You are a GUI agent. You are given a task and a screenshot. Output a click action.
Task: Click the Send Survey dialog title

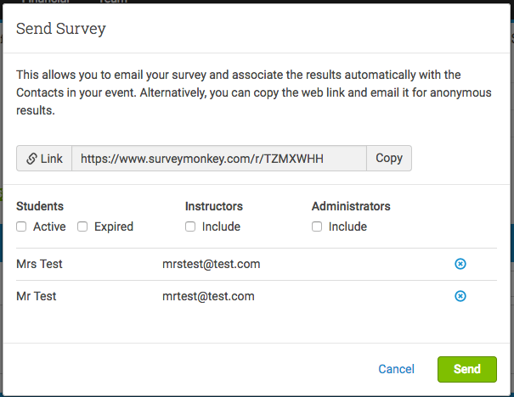tap(61, 29)
